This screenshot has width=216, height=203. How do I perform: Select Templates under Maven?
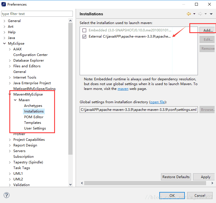[x=33, y=123]
